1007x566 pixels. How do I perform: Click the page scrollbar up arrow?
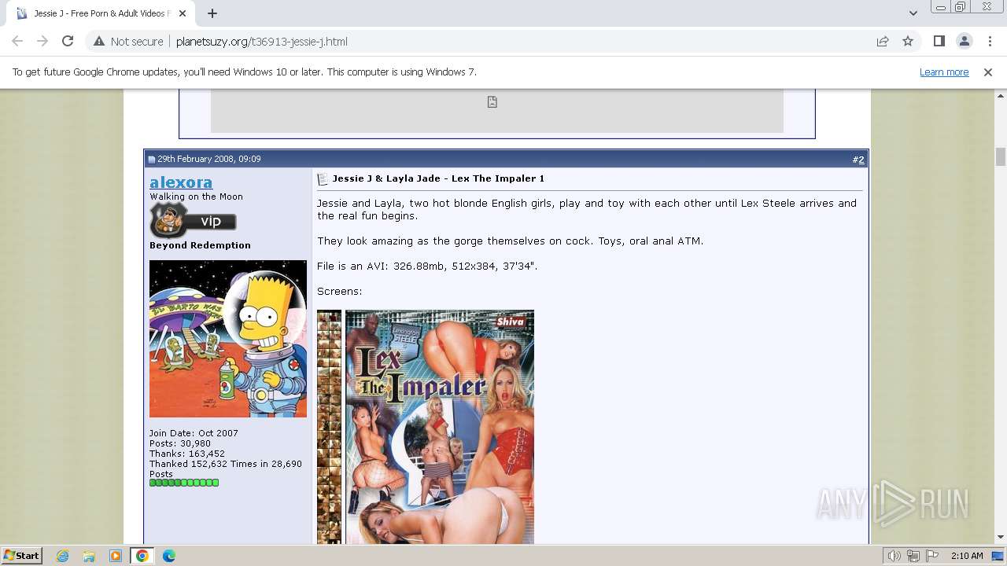tap(1001, 96)
